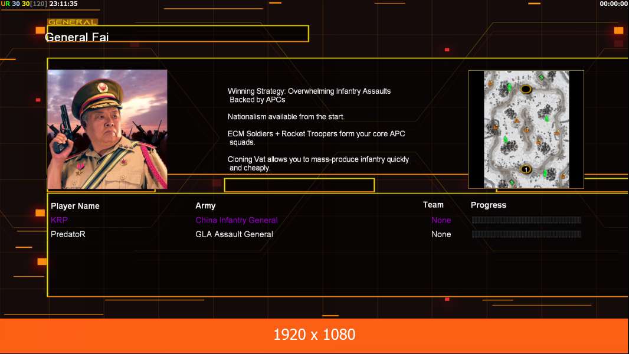Click the Progress column header
Screen dimensions: 629x354
point(488,205)
